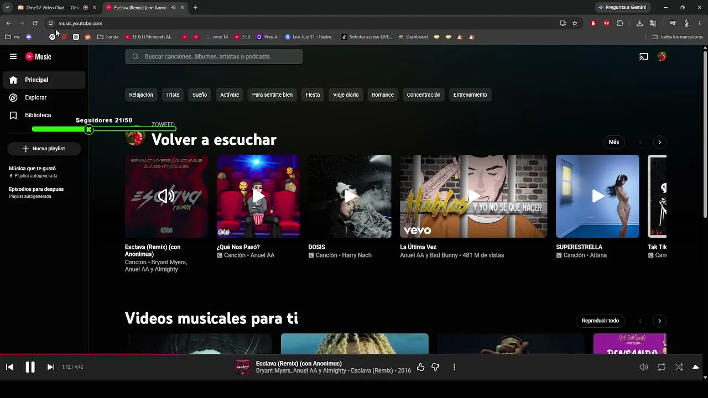
Task: Go back in browser history
Action: pos(8,23)
